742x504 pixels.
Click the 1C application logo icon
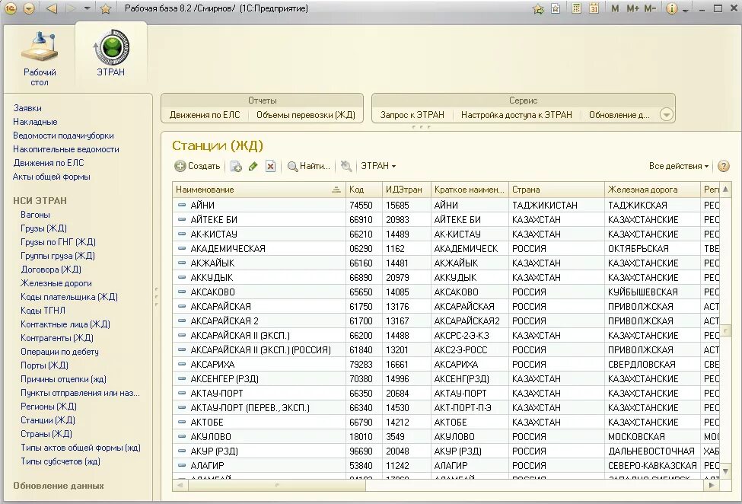pos(11,8)
